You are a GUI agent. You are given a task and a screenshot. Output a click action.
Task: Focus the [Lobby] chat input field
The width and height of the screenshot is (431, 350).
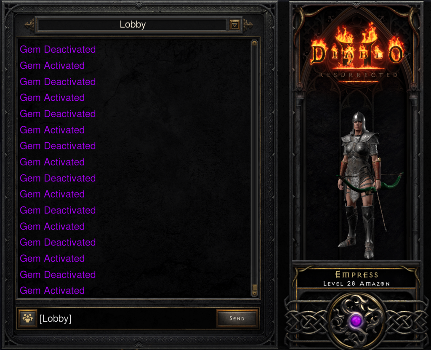pos(126,318)
